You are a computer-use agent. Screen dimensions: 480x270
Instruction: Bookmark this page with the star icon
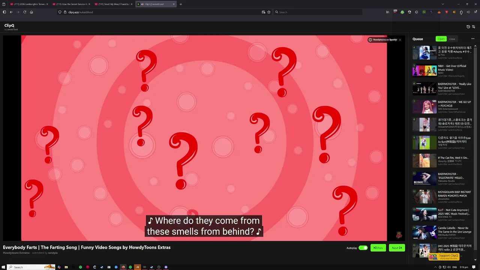(x=269, y=12)
